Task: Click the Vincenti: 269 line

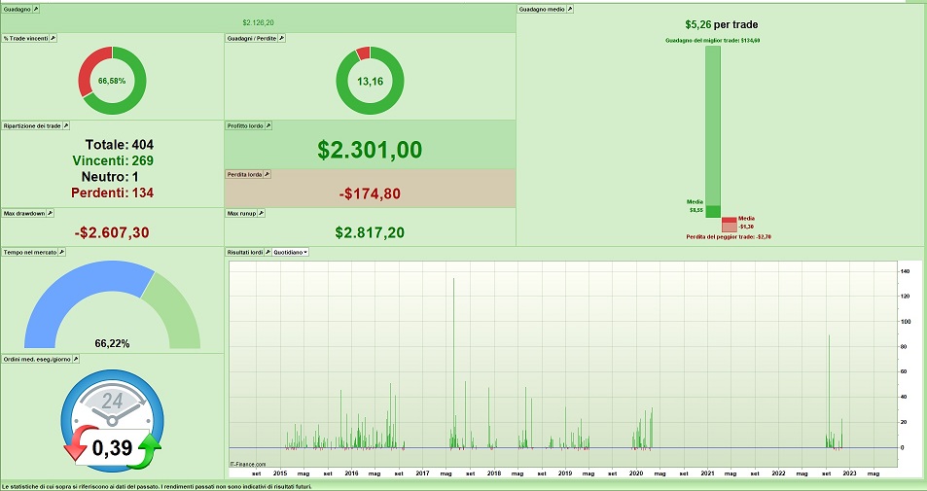Action: click(x=113, y=160)
